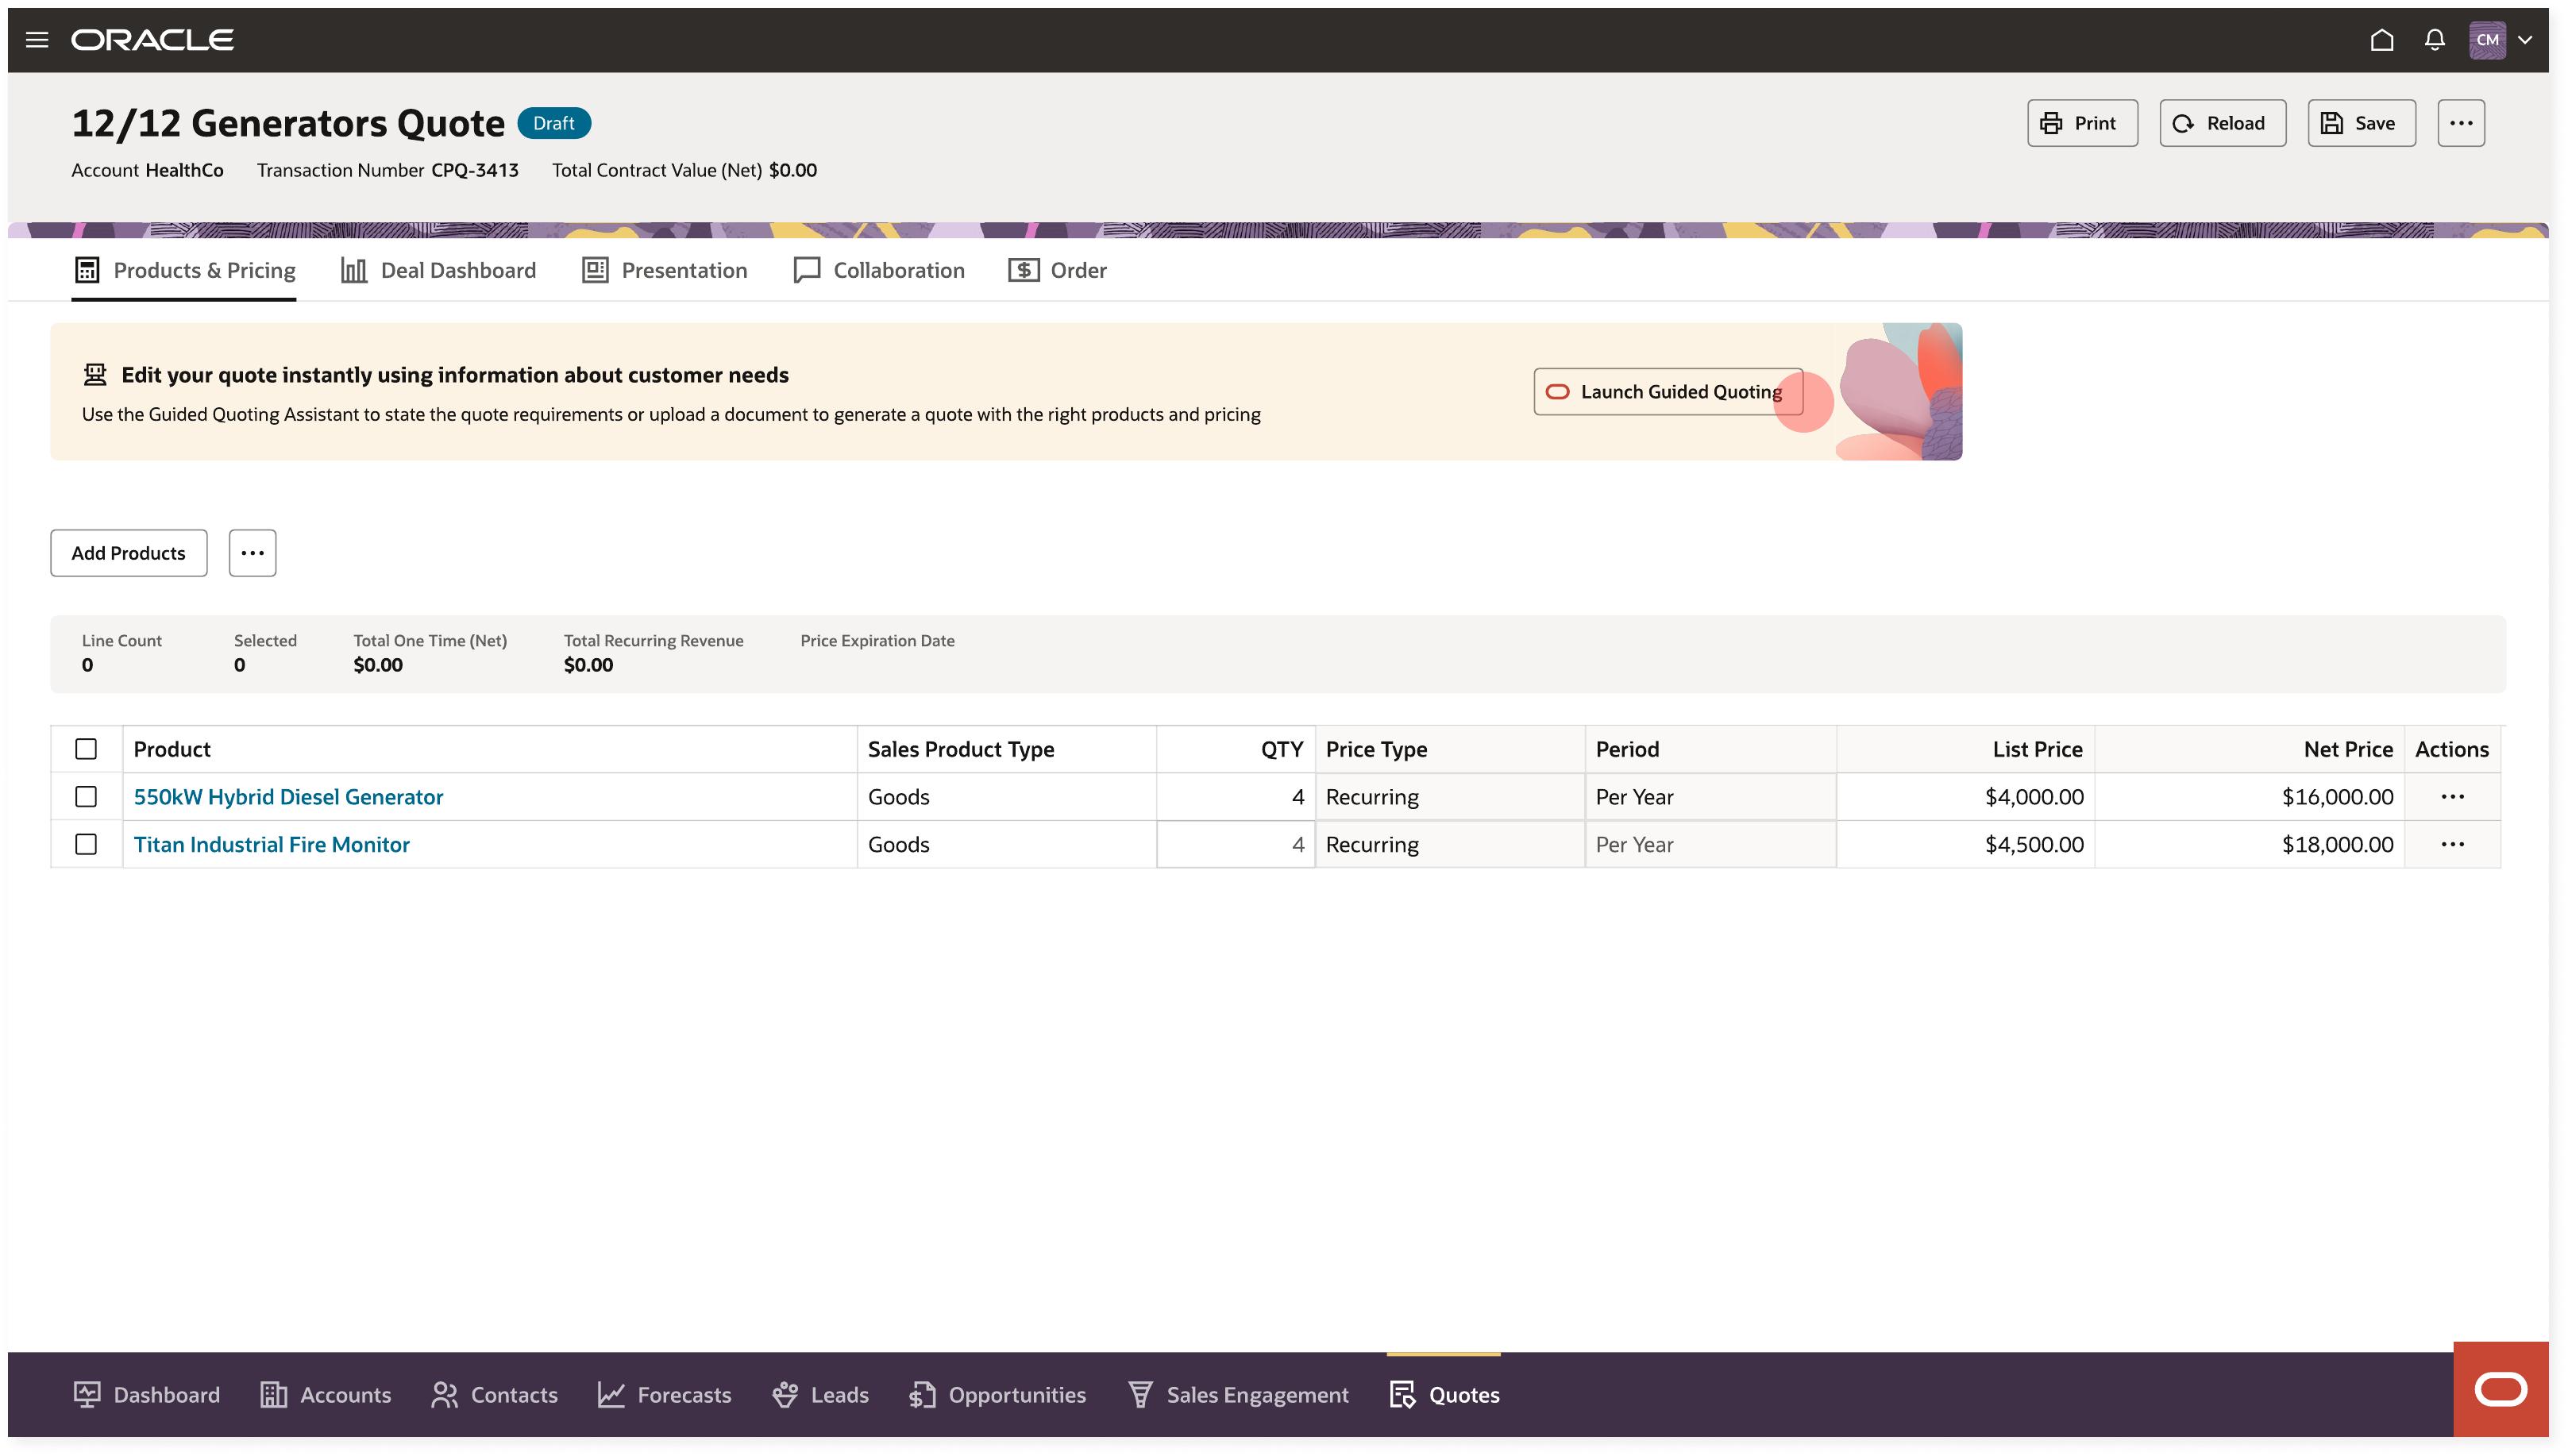2568x1456 pixels.
Task: Click the red Oracle assistant icon
Action: tap(2500, 1389)
